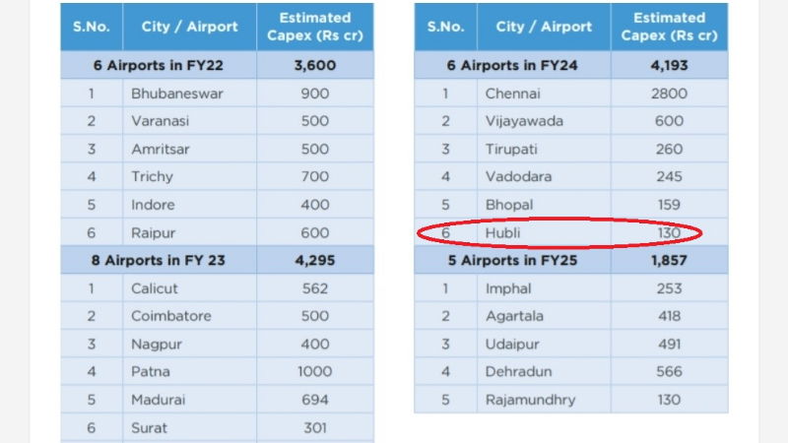
Task: Select the Rajamundhry city cell
Action: (x=544, y=400)
